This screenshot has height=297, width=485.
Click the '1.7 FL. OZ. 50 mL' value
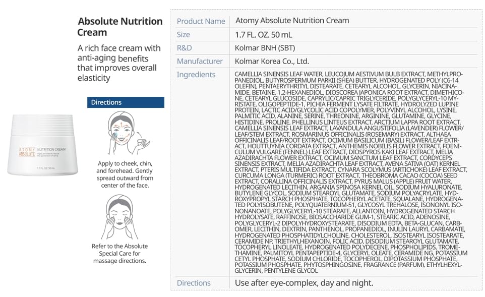[263, 35]
